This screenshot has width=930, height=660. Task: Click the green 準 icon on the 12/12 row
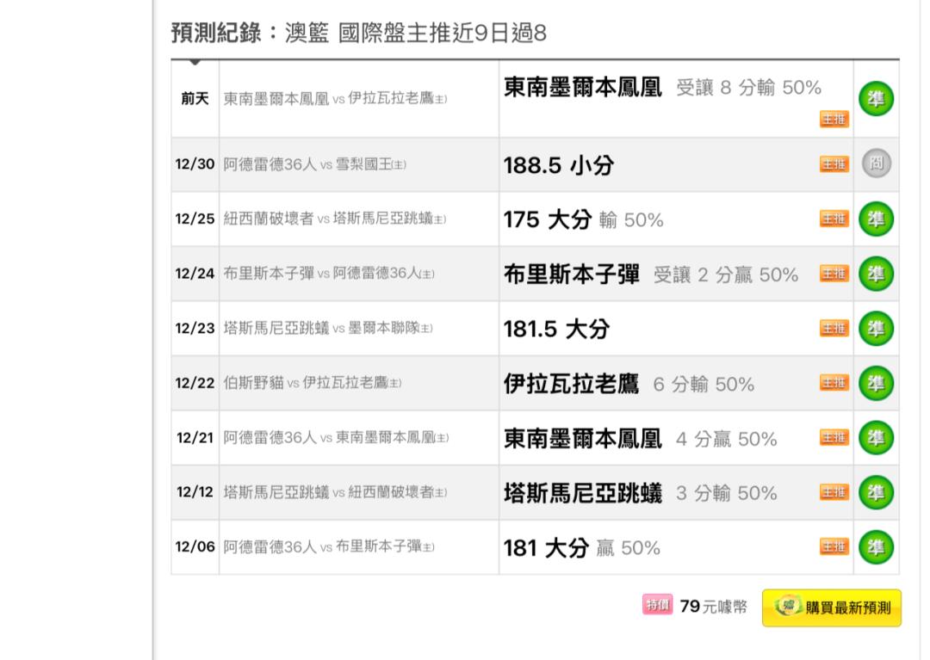876,492
